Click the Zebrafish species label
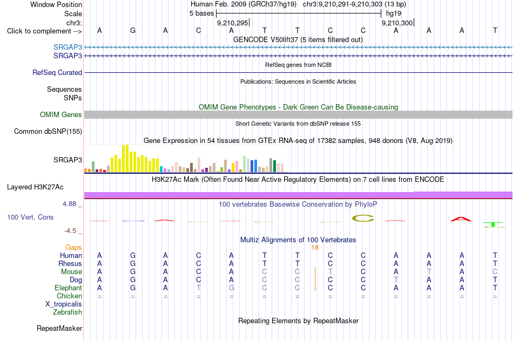The height and width of the screenshot is (341, 513). 67,312
